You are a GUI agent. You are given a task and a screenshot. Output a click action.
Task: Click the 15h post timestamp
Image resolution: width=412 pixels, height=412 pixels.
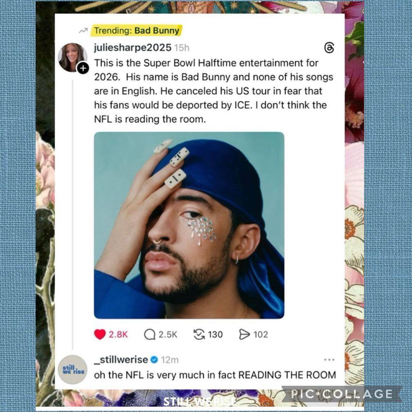click(x=182, y=48)
